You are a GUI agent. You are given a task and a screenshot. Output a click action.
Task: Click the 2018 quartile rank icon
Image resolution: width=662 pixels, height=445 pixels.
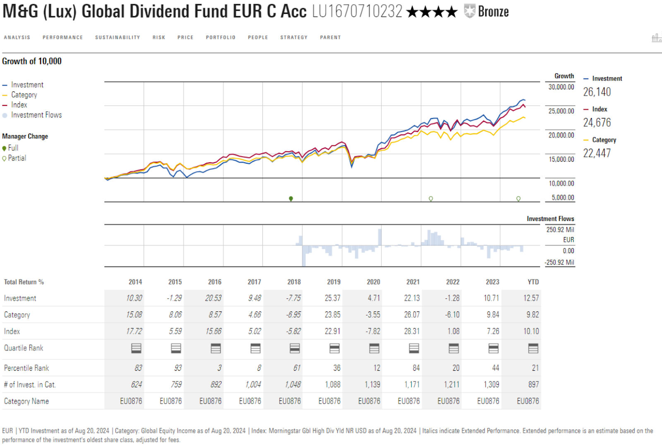tap(295, 348)
